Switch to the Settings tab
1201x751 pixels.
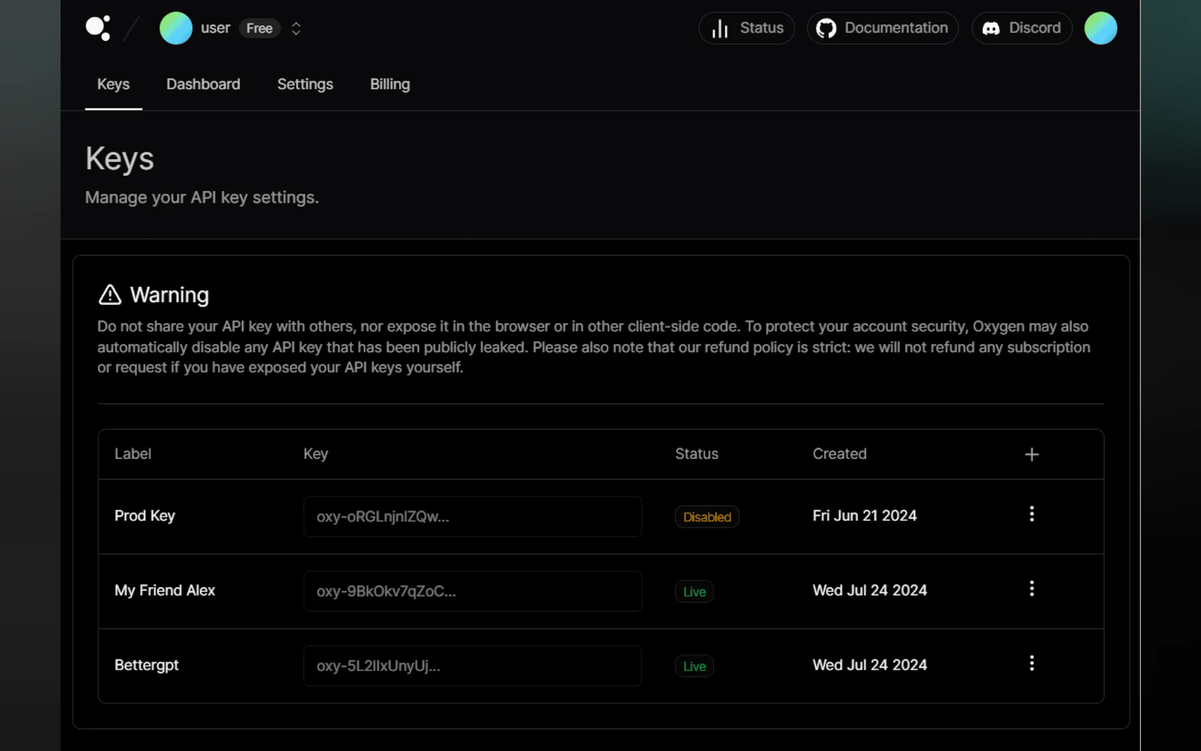pyautogui.click(x=305, y=84)
